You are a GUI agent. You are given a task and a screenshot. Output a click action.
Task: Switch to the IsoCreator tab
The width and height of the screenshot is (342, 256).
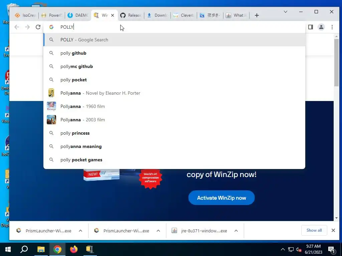coord(25,15)
